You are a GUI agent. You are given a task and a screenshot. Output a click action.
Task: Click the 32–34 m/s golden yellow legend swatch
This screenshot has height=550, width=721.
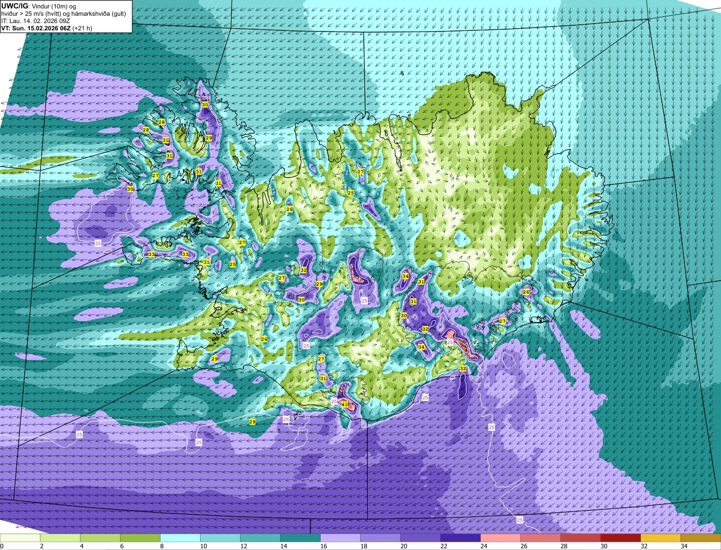pyautogui.click(x=661, y=538)
